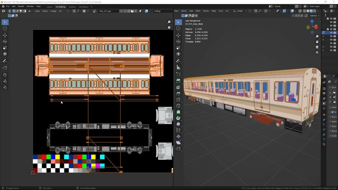The image size is (338, 190).
Task: Toggle the UV sync selection button
Action: coord(9,11)
